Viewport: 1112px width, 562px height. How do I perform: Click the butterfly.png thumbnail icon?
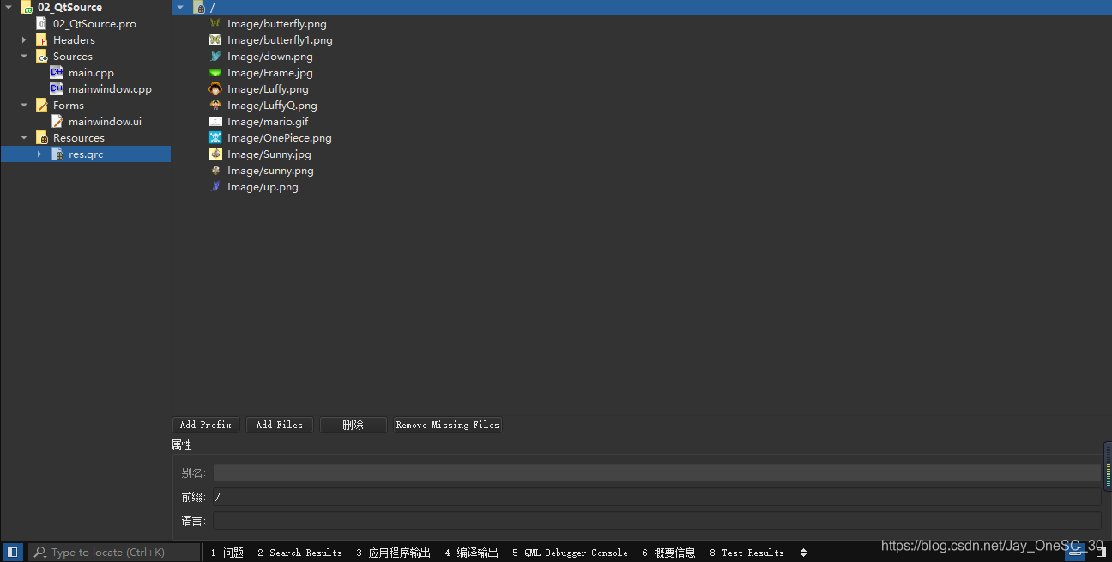(215, 23)
